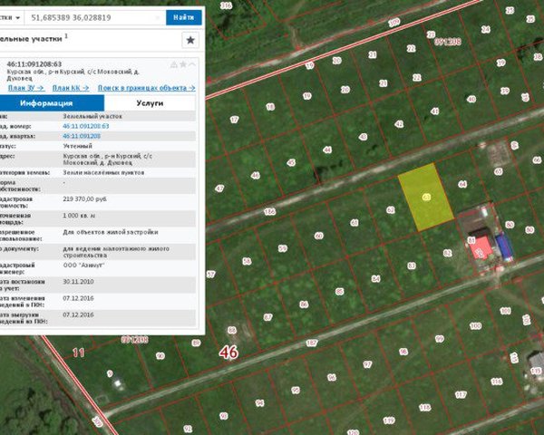Viewport: 544px width, 435px height.
Task: Click map parcel label 117
Action: (461, 395)
